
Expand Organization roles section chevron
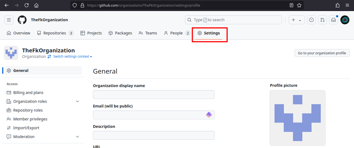tap(77, 101)
